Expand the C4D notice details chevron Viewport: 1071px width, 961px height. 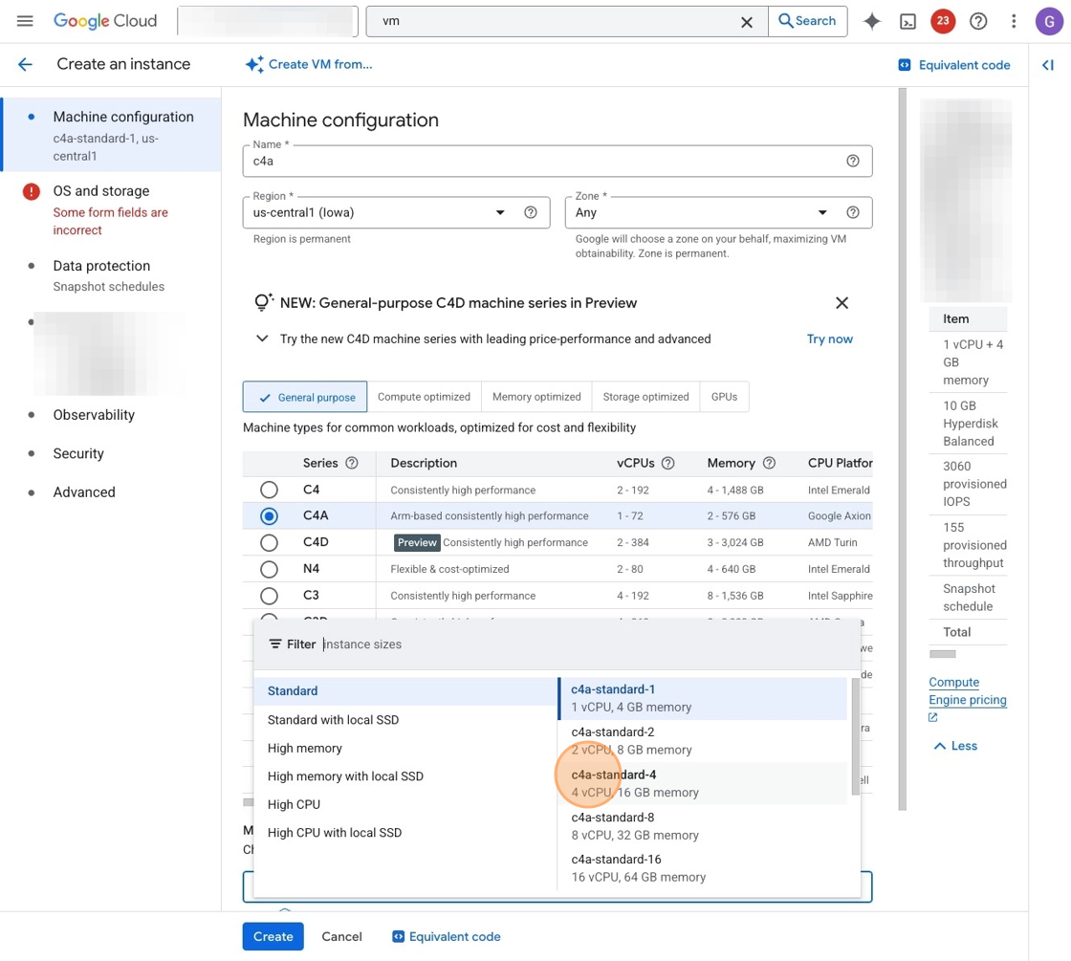[262, 339]
